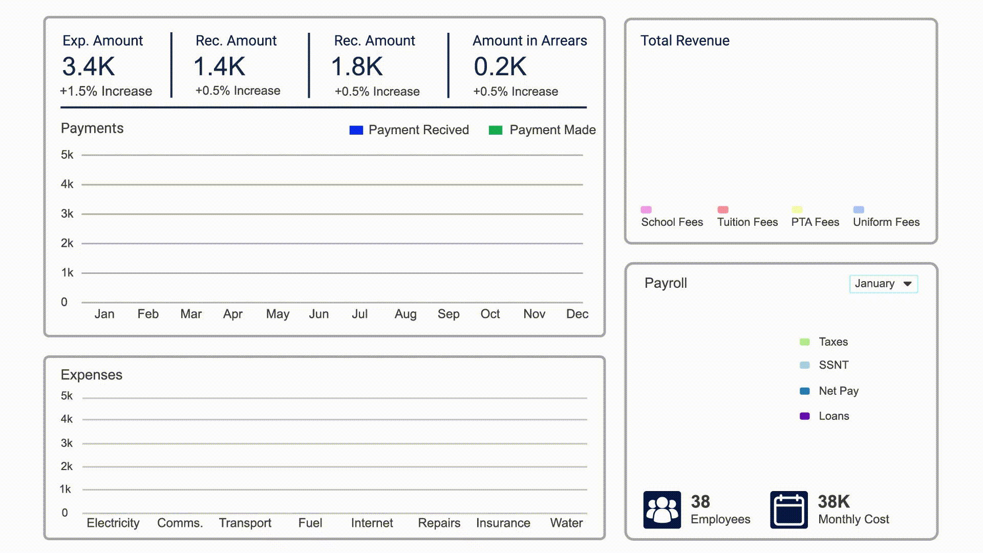Image resolution: width=983 pixels, height=553 pixels.
Task: Click the Net Pay legend label
Action: (839, 391)
